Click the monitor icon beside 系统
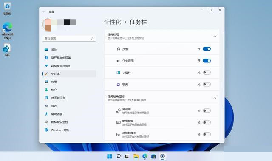This screenshot has width=272, height=161. [46, 50]
